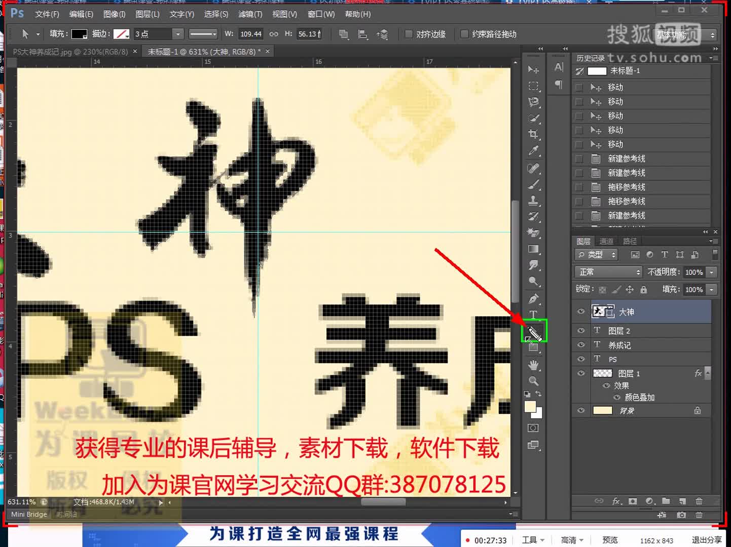
Task: Select the Path Selection tool
Action: (534, 332)
